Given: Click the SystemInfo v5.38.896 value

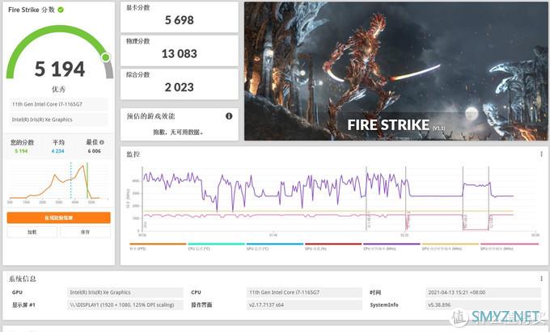Looking at the screenshot, I should point(483,305).
